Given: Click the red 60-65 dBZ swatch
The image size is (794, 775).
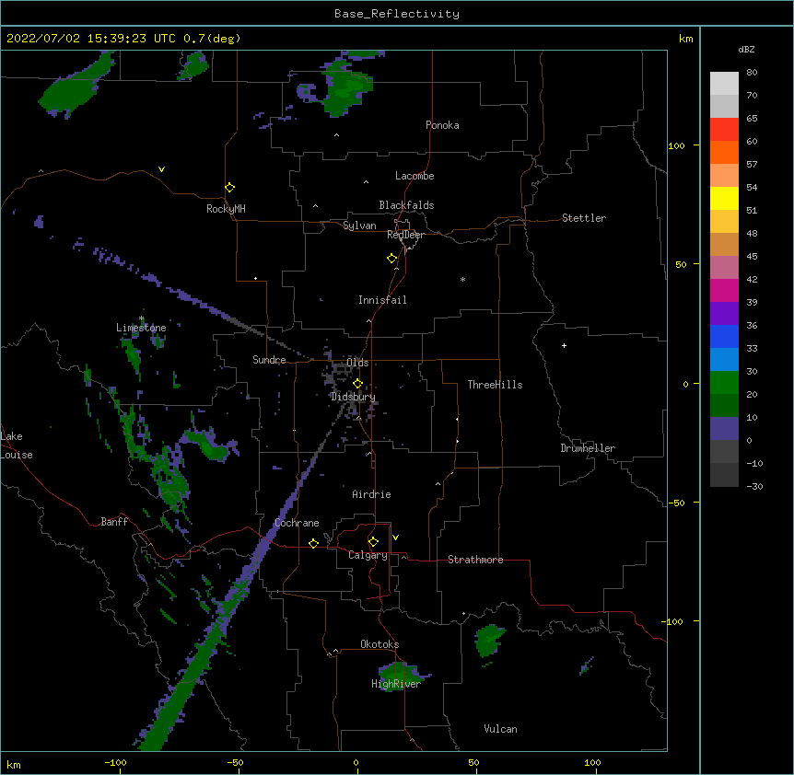Looking at the screenshot, I should click(x=724, y=130).
